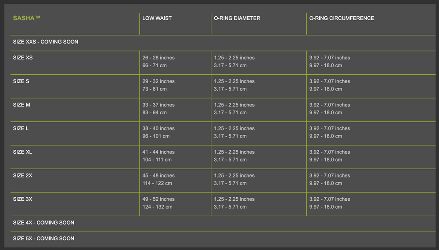Click the SIZE L row label

tap(21, 128)
